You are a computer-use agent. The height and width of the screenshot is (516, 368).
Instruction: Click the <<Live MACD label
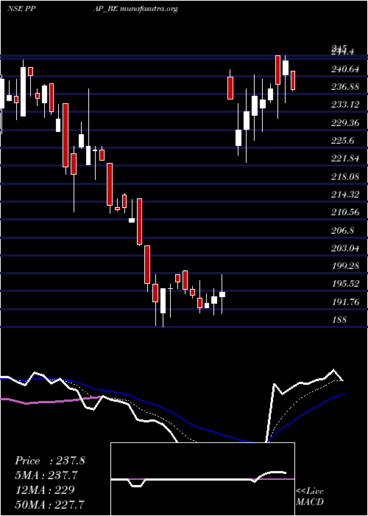pos(310,496)
